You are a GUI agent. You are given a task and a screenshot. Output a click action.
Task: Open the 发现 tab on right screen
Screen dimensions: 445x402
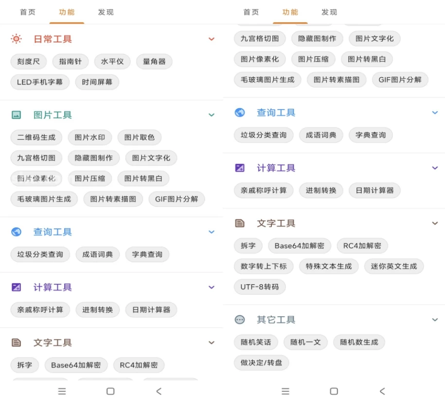click(329, 12)
